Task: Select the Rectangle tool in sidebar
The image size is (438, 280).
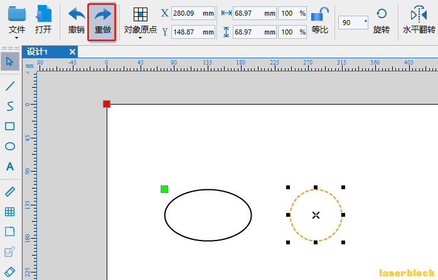Action: click(10, 127)
